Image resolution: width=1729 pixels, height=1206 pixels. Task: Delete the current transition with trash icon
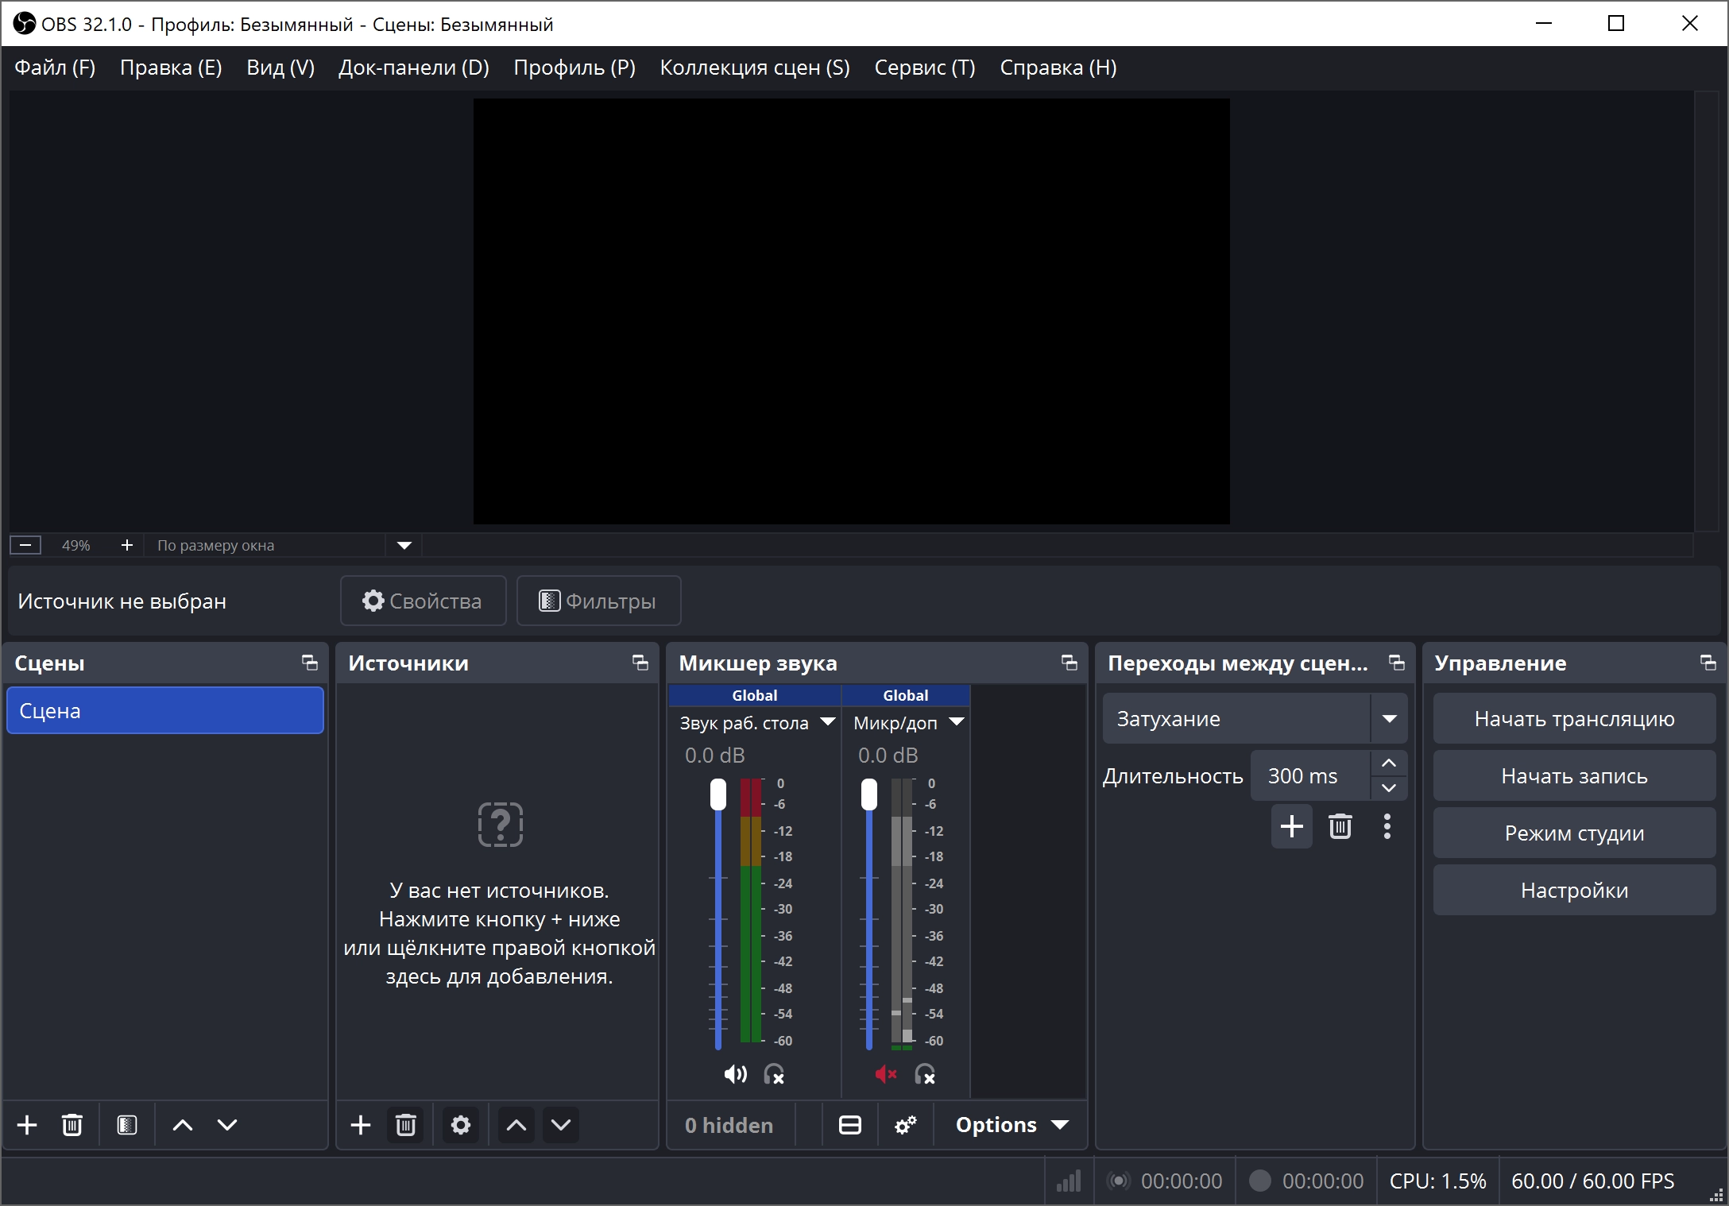[x=1340, y=826]
